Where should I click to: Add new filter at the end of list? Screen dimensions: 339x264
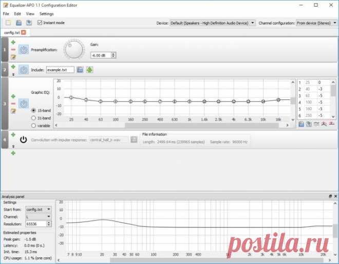pyautogui.click(x=13, y=153)
